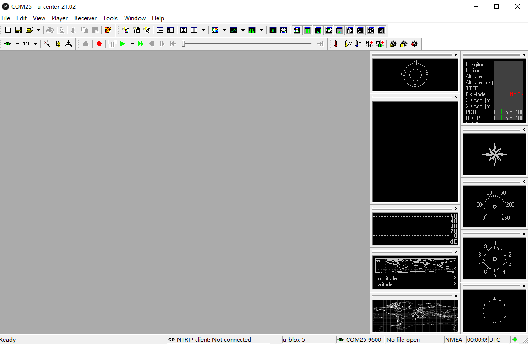Create a new file with the blank page icon

tap(8, 30)
